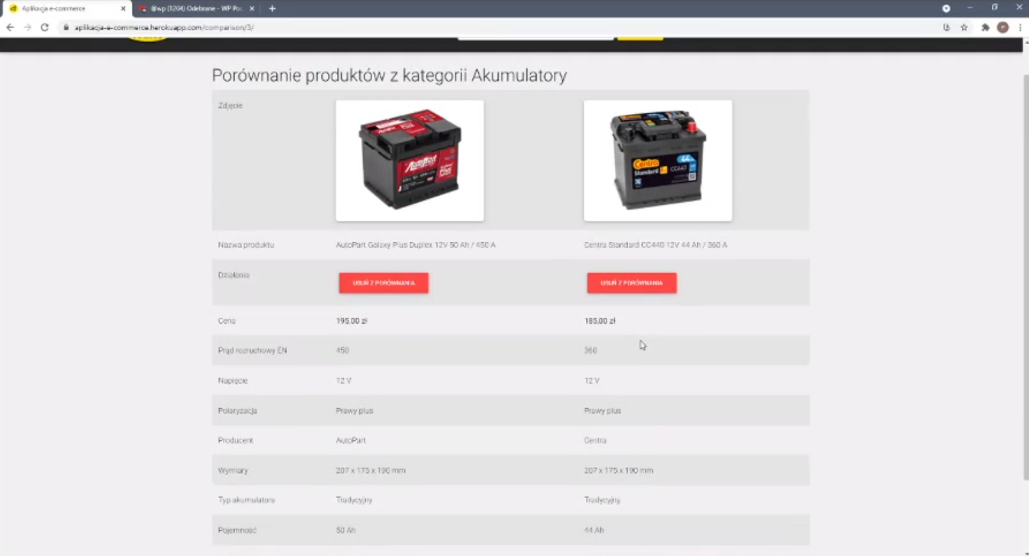Open the Chrome three-dot menu
Screen dimensions: 1029x556
[x=1020, y=28]
